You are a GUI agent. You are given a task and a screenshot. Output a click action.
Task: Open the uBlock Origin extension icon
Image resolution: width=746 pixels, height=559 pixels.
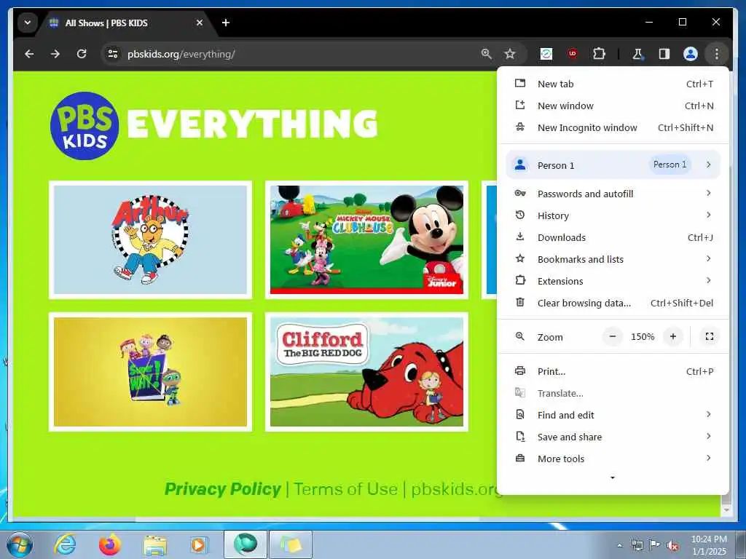[x=573, y=54]
